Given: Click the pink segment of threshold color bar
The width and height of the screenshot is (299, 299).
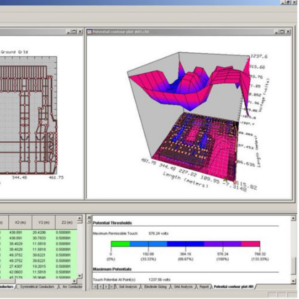Looking at the screenshot, I should click(251, 244).
